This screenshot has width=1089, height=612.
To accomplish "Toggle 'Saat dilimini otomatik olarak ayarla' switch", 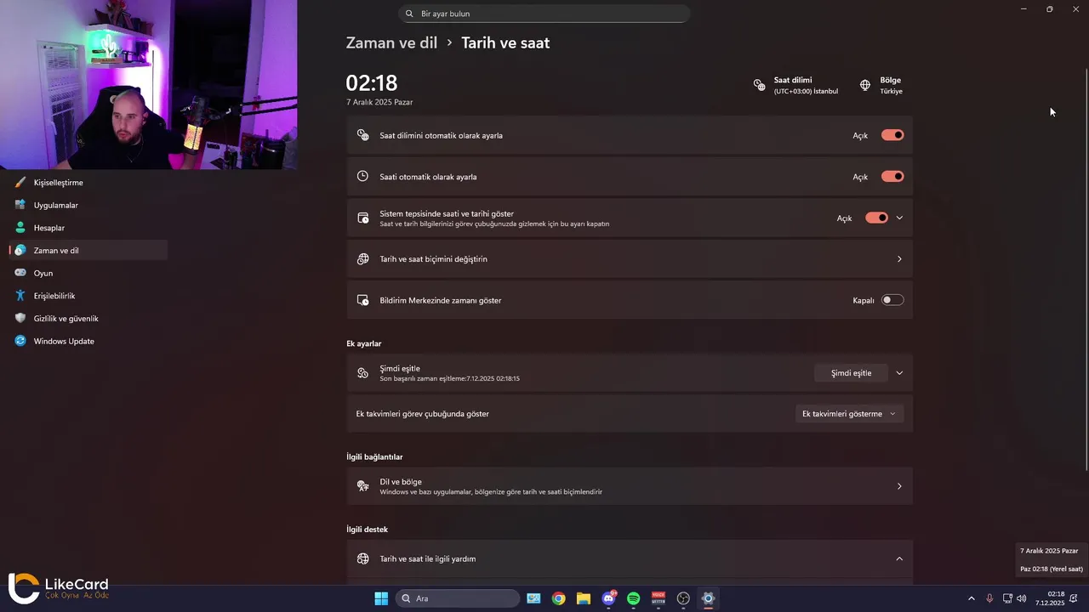I will [892, 135].
